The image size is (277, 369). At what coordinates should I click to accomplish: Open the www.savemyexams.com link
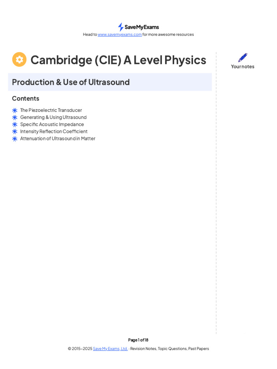tap(120, 35)
